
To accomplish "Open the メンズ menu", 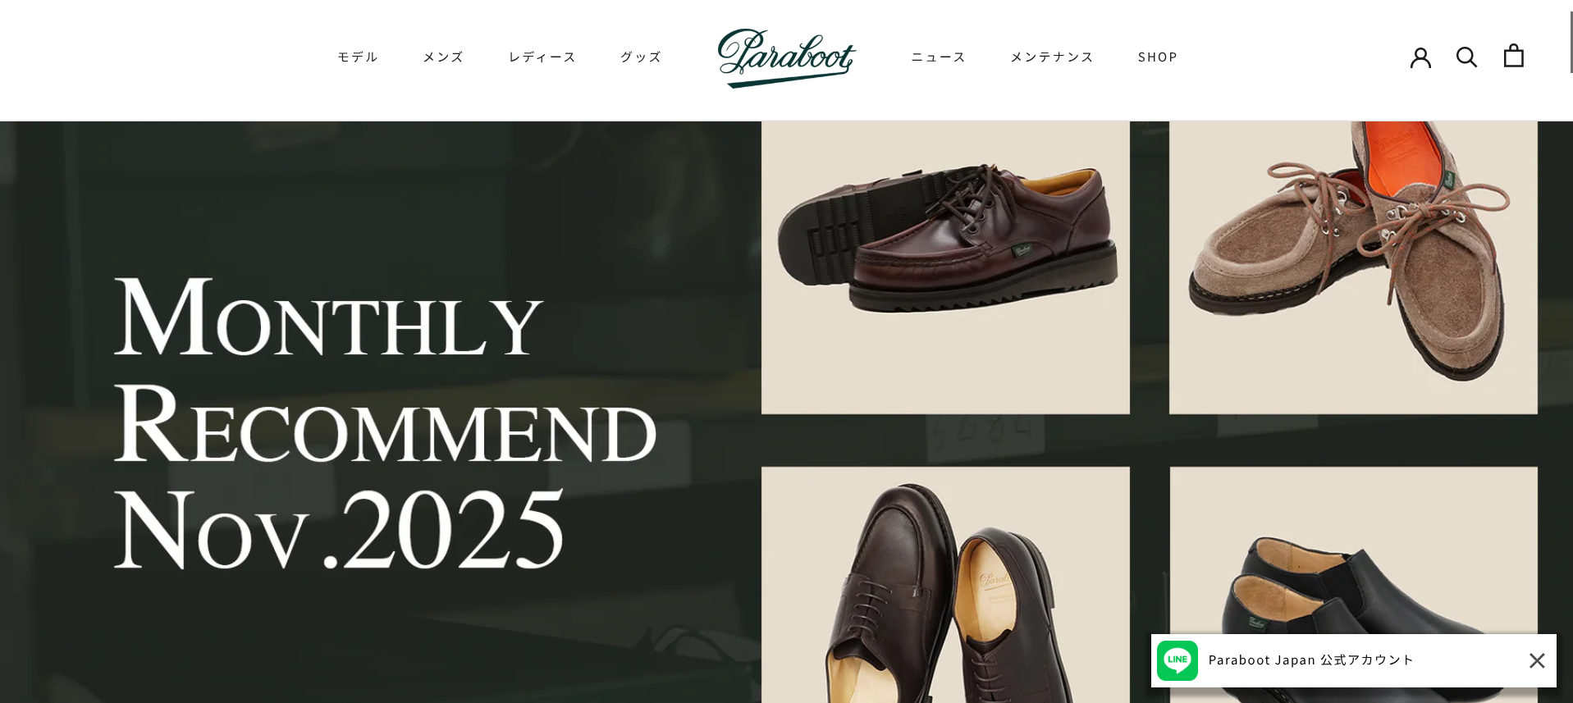I will click(443, 57).
